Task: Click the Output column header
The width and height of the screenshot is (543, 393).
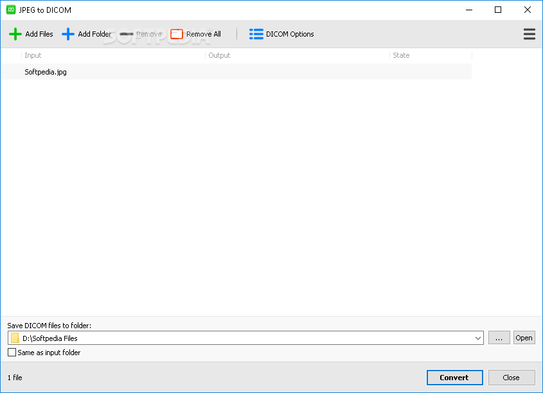Action: click(297, 55)
